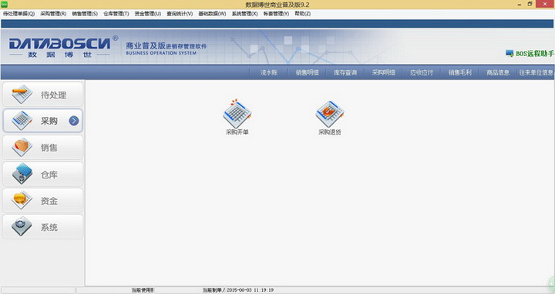Screen dimensions: 555x294
Task: Open the 采购管理(R) menu
Action: [53, 14]
